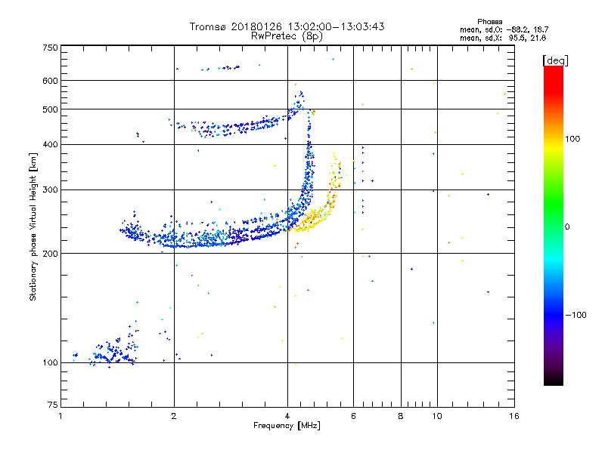Click the 'mean, sd,X: 95.5, 21.8' statistics line
The width and height of the screenshot is (605, 453).
(503, 38)
